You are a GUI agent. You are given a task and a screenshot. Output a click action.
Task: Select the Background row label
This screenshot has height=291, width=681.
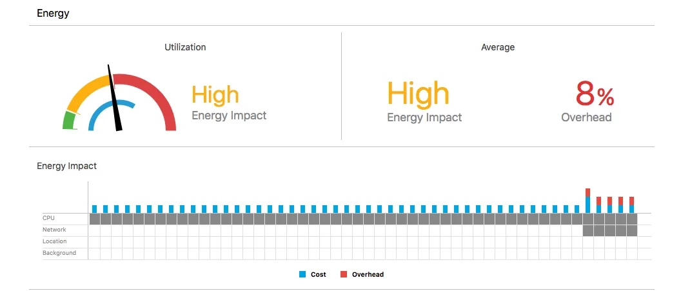(x=59, y=253)
